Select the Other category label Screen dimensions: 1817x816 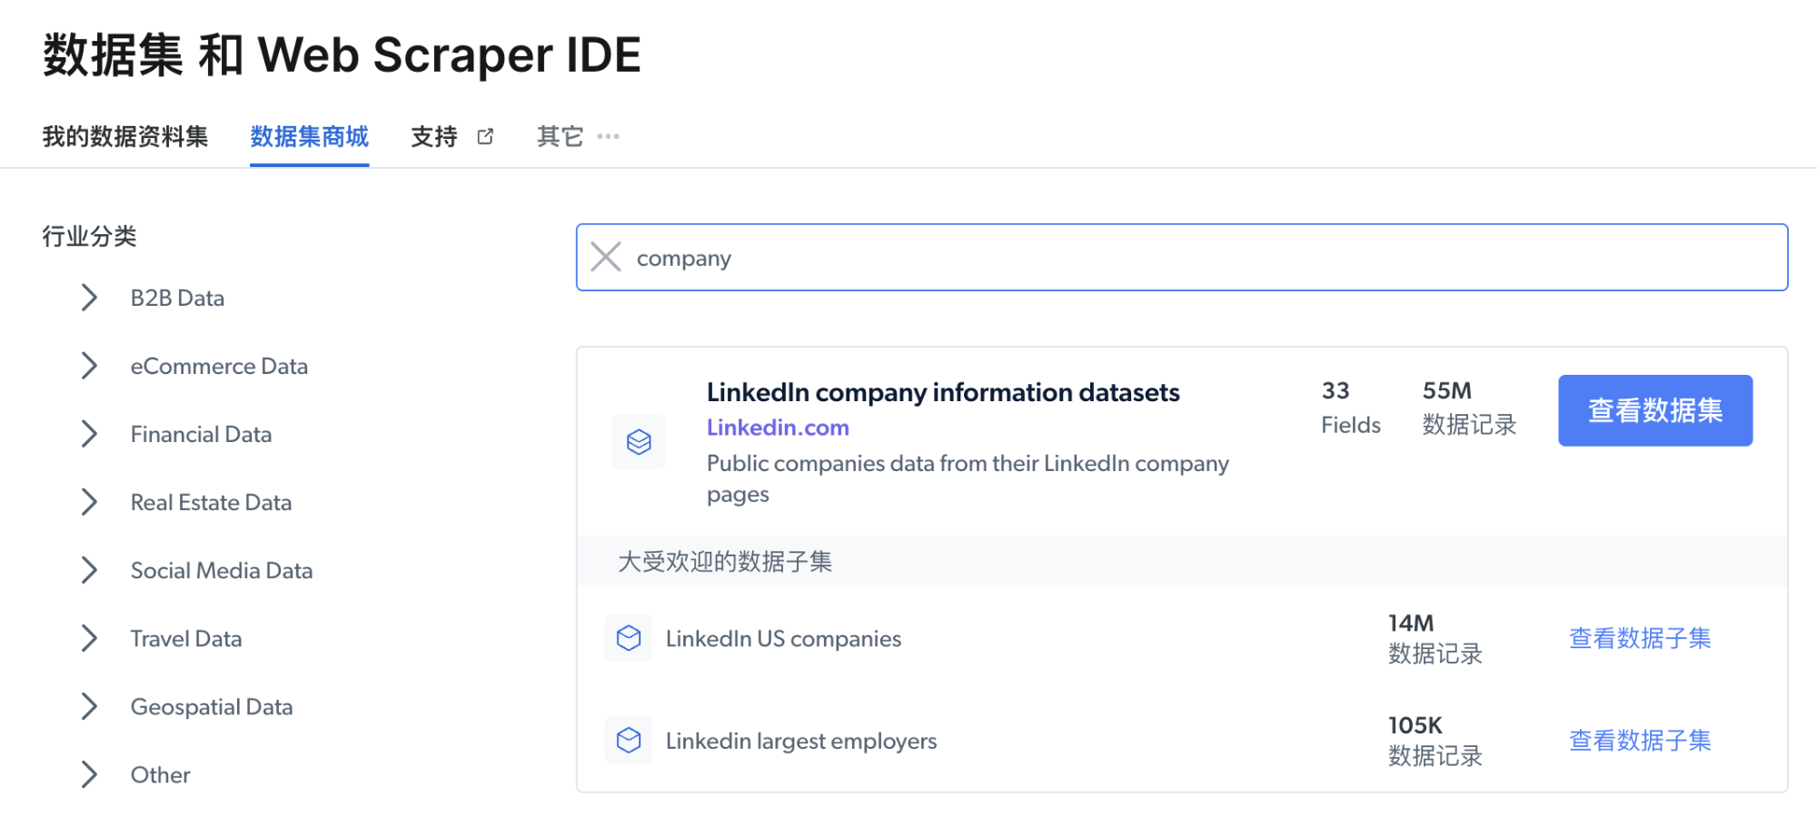pyautogui.click(x=161, y=774)
